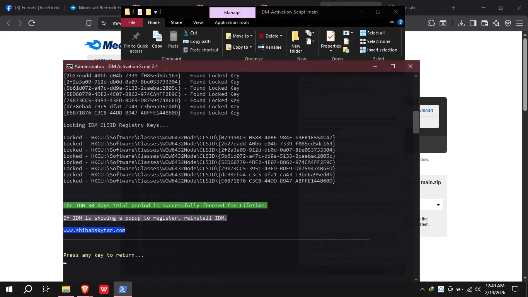Image resolution: width=528 pixels, height=297 pixels.
Task: Open the Brave wallet icon
Action: pyautogui.click(x=484, y=23)
